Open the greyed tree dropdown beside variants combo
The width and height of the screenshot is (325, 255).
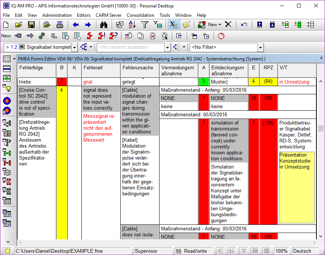click(x=184, y=47)
